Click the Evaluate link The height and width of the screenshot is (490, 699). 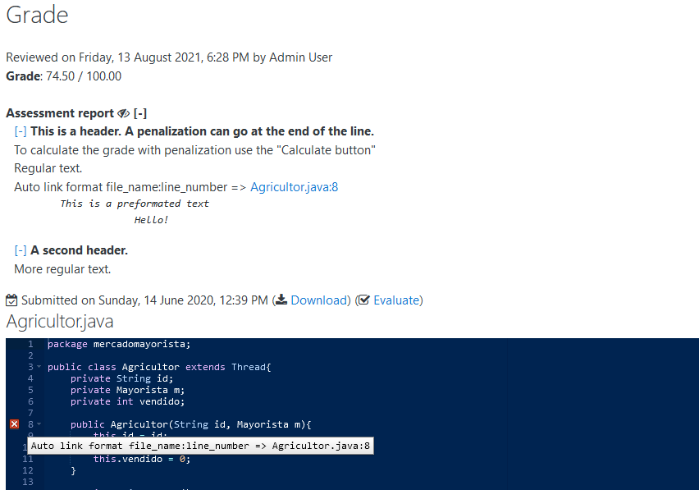(x=396, y=300)
